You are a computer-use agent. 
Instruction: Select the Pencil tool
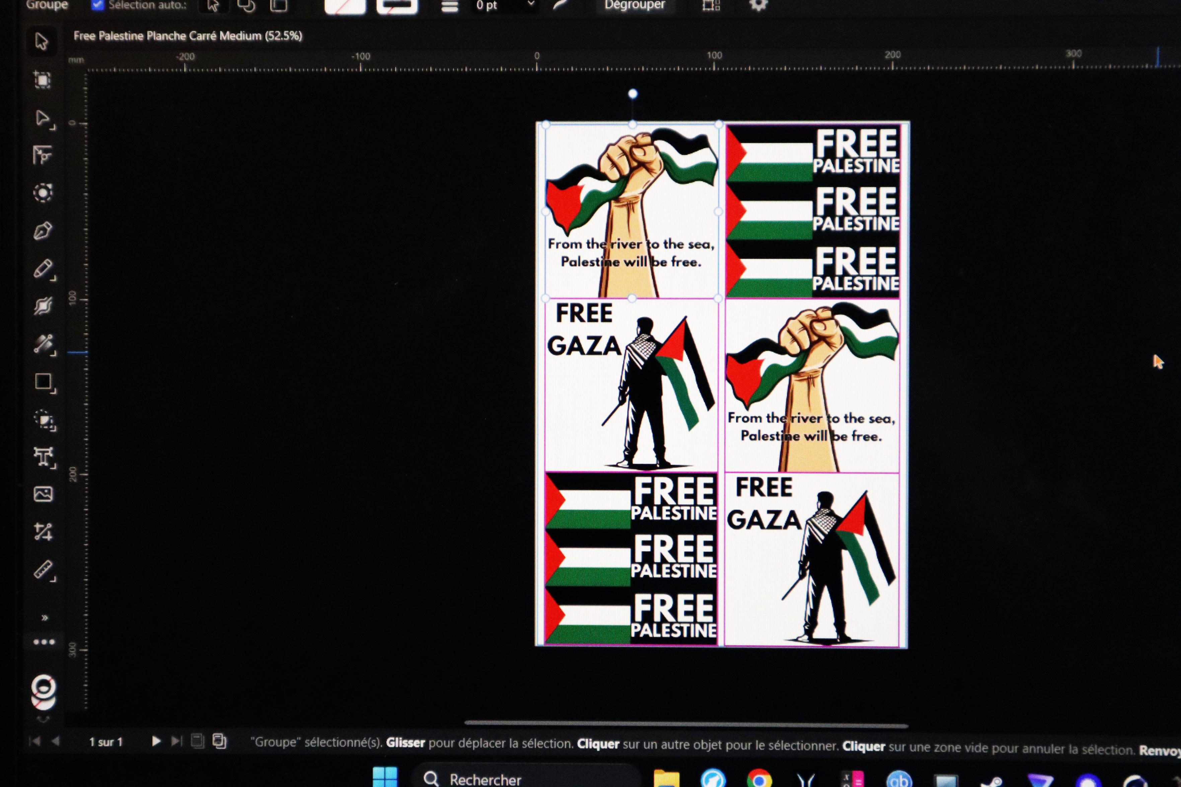(x=43, y=268)
